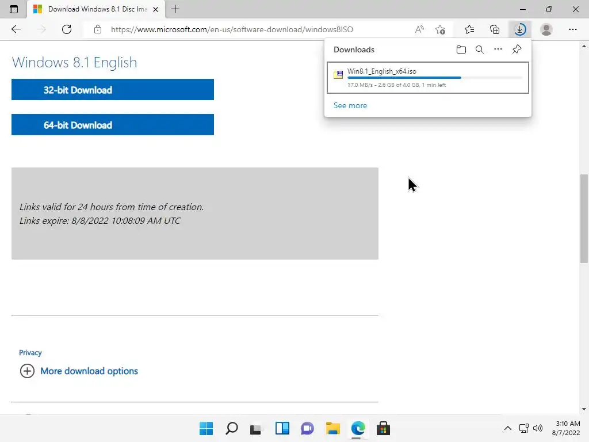This screenshot has width=589, height=442.
Task: Open the Privacy link
Action: point(30,353)
